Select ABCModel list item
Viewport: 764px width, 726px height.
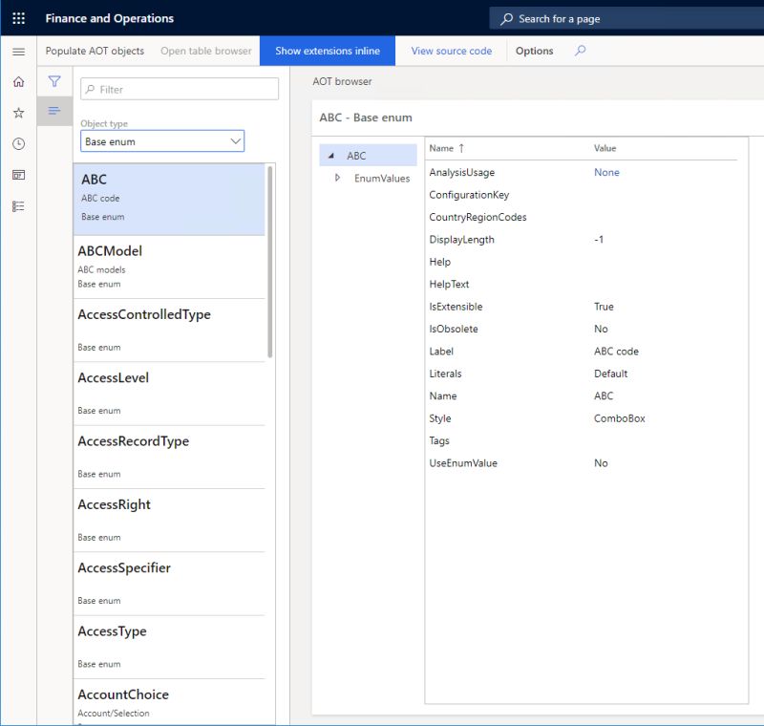[x=169, y=267]
